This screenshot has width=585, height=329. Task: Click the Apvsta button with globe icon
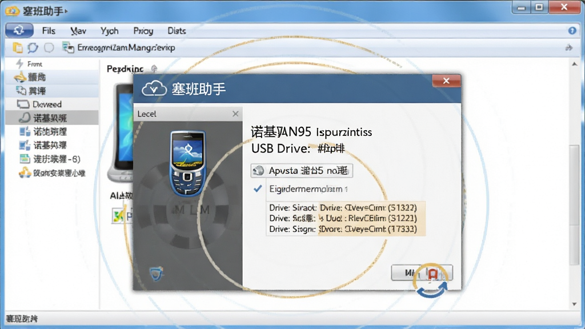pyautogui.click(x=302, y=171)
